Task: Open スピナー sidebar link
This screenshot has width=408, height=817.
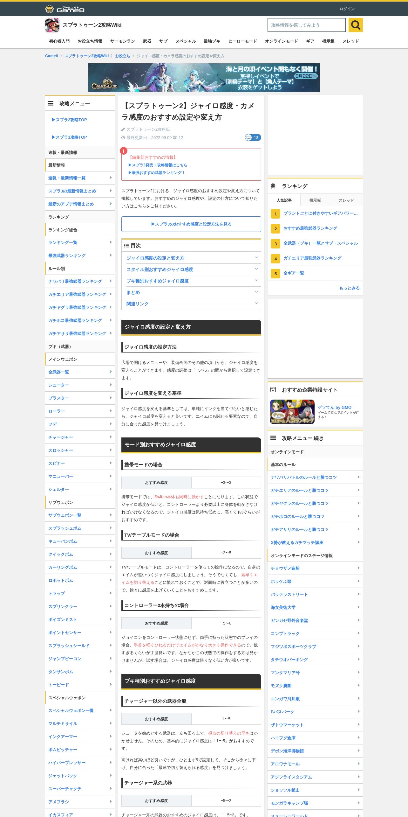Action: click(57, 464)
